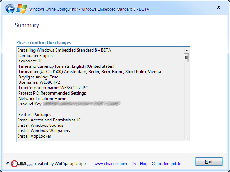The image size is (230, 172).
Task: Click the 'Install Windows Sounds' line
Action: 41,125
